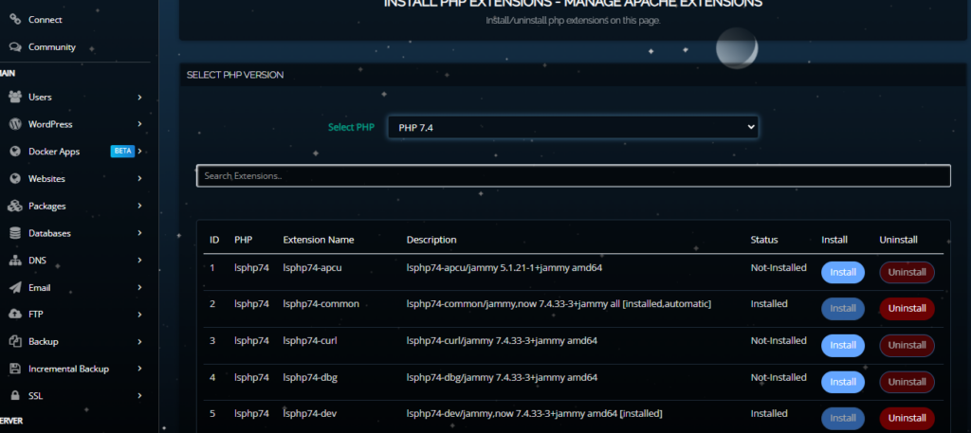Install the lsphp74-curl extension
The image size is (971, 433).
click(x=843, y=345)
